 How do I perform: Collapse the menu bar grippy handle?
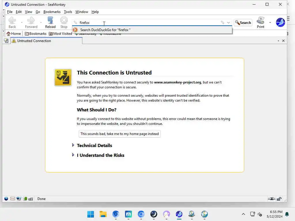coord(4,12)
